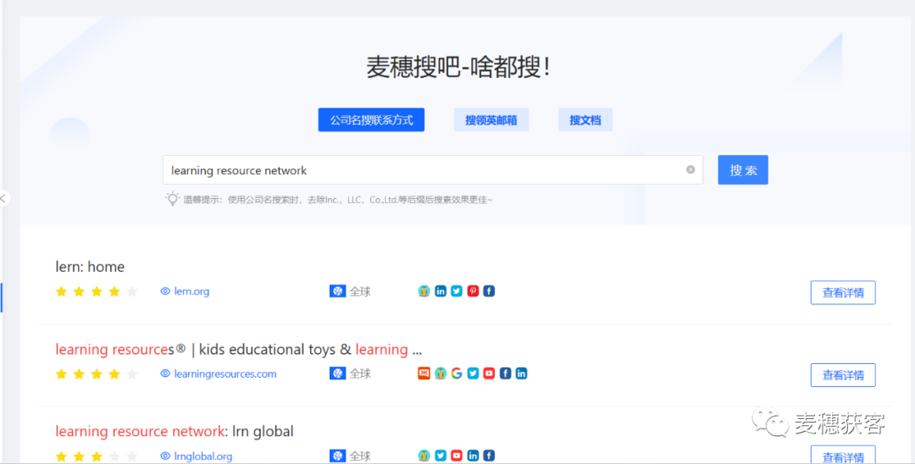Click the 搜索 search button
Image resolution: width=915 pixels, height=464 pixels.
[743, 169]
